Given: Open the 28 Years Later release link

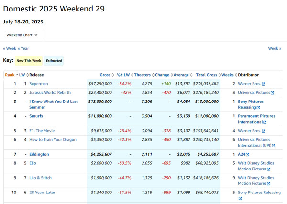Looking at the screenshot, I should pos(42,193).
